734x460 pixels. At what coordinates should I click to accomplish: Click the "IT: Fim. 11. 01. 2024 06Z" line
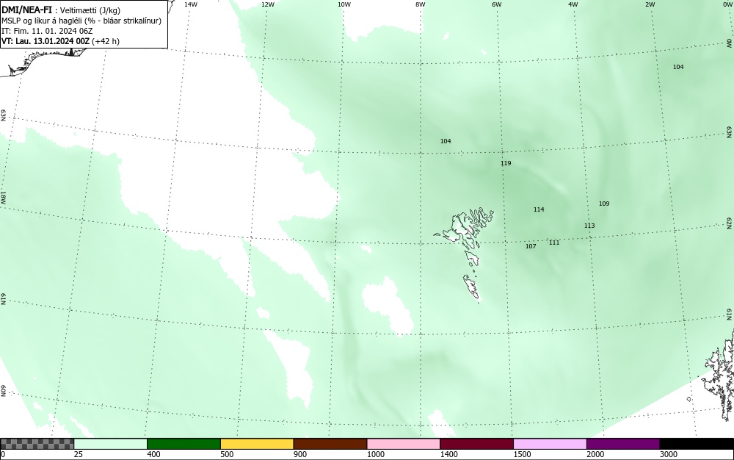click(x=47, y=31)
